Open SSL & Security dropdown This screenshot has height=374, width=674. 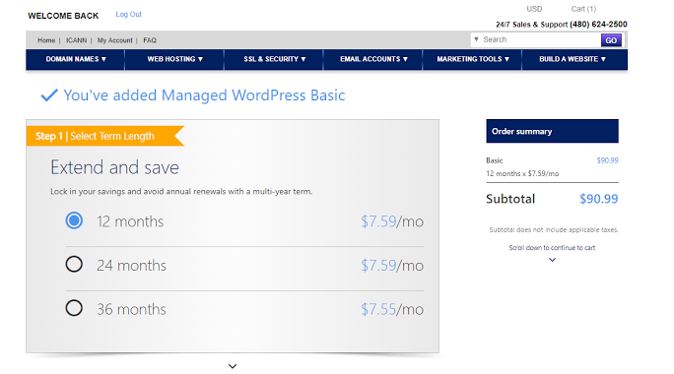274,59
